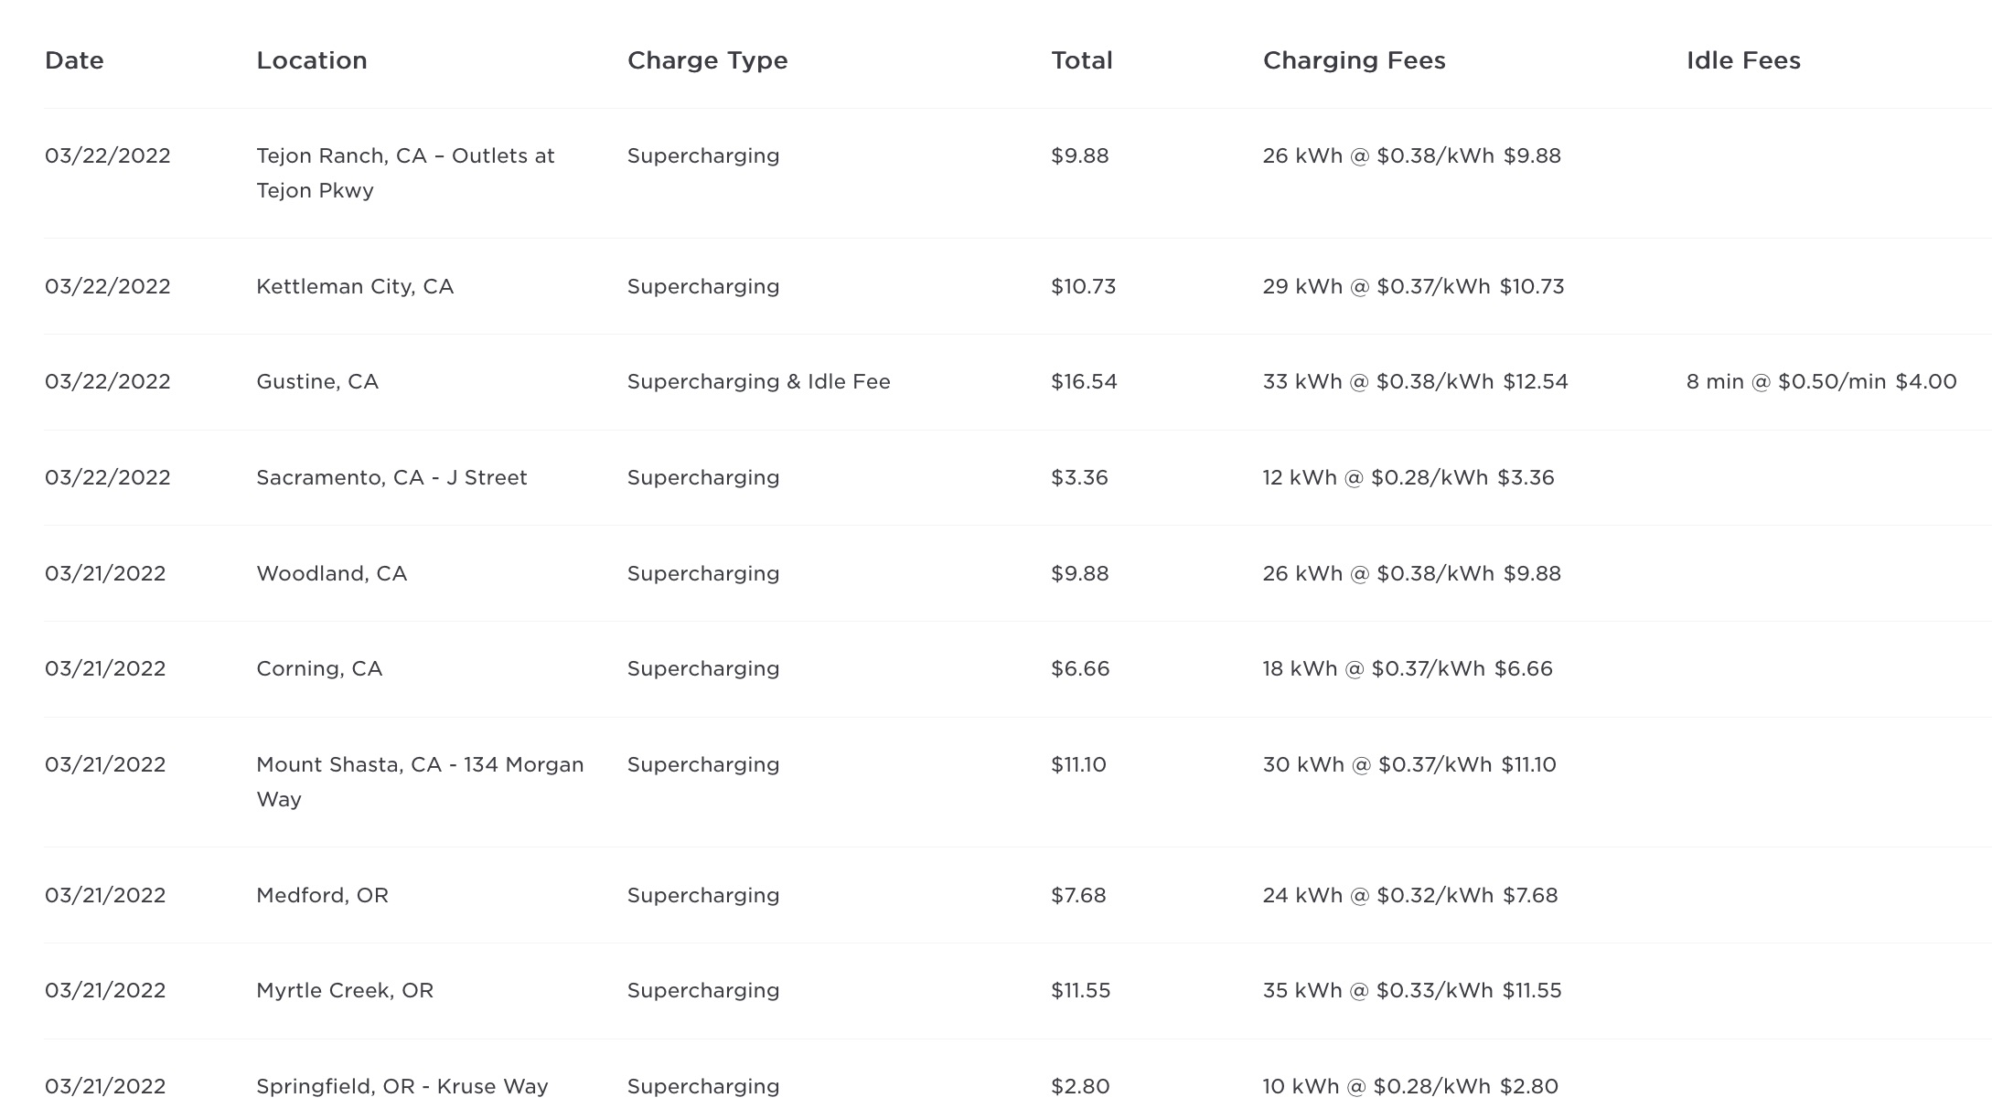Click the Myrtle Creek, OR location
This screenshot has width=1992, height=1119.
pos(345,990)
